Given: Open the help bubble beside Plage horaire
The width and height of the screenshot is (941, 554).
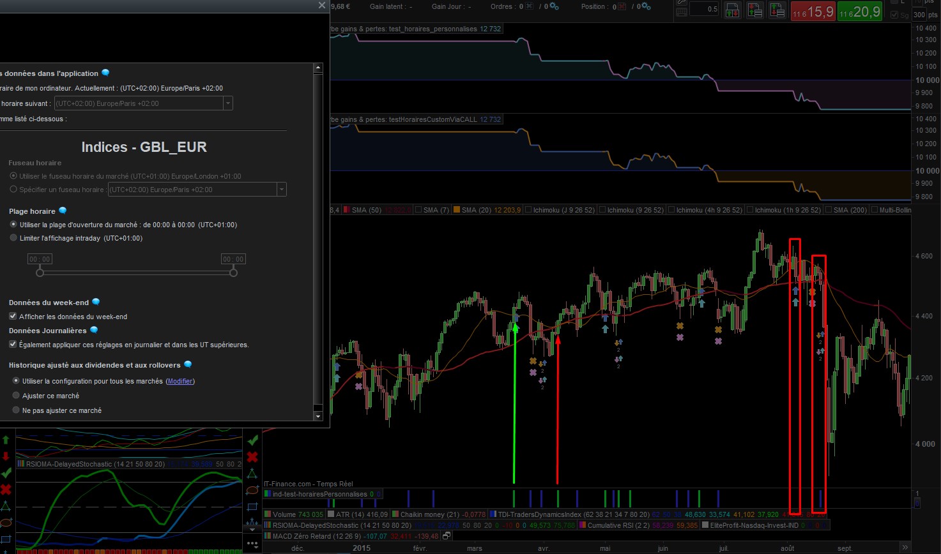Looking at the screenshot, I should coord(63,211).
